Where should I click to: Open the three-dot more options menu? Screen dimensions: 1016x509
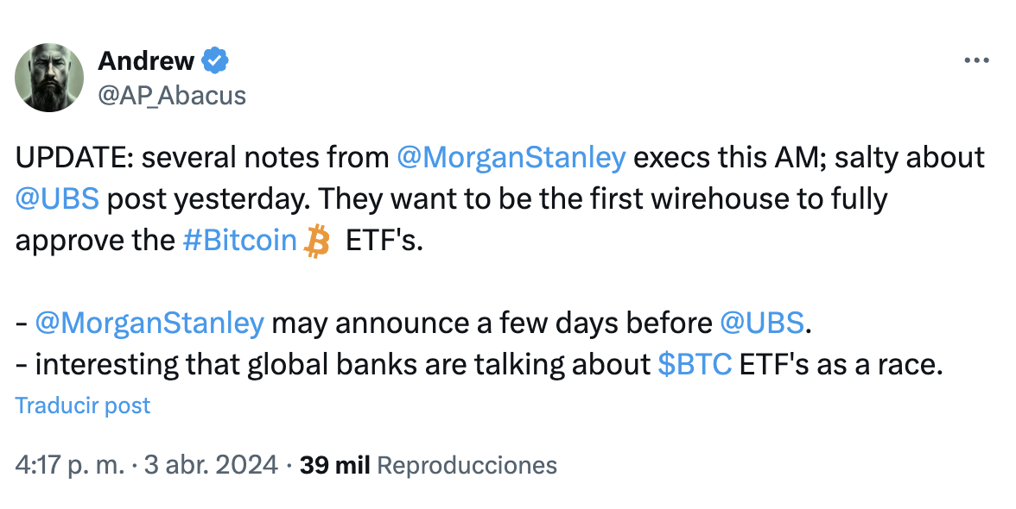coord(975,60)
